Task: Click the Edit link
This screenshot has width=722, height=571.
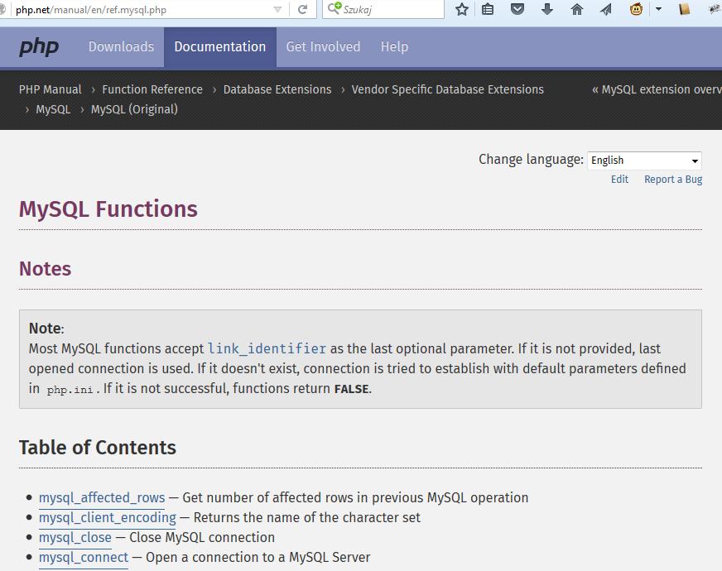Action: pyautogui.click(x=620, y=180)
